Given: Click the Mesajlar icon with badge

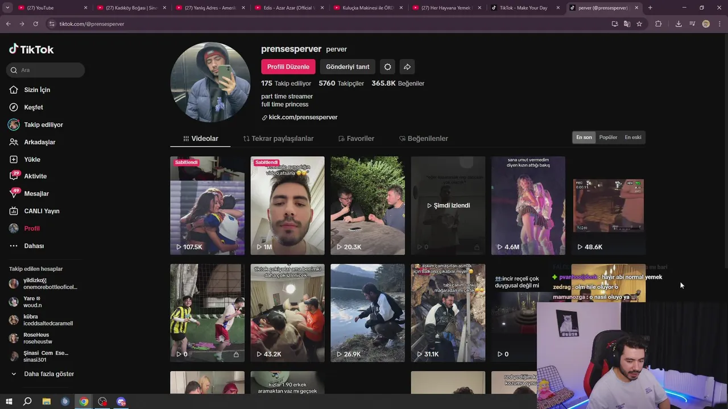Looking at the screenshot, I should (x=14, y=194).
